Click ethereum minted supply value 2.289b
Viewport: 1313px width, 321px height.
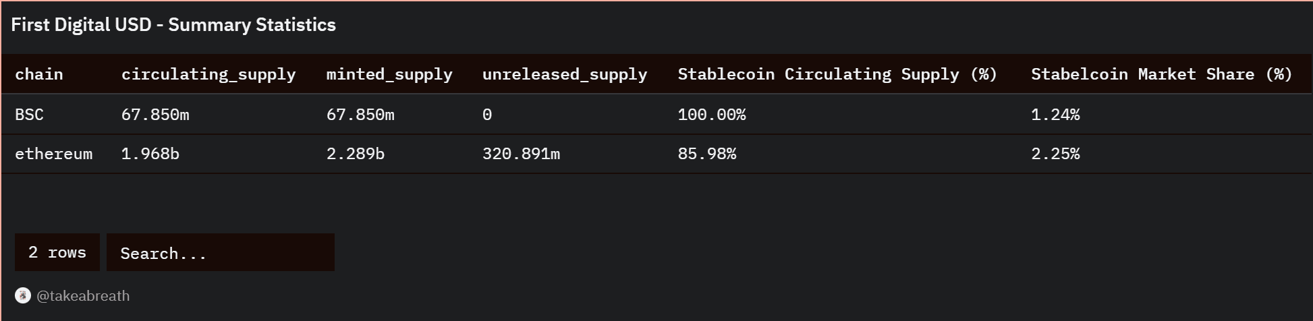[x=356, y=154]
